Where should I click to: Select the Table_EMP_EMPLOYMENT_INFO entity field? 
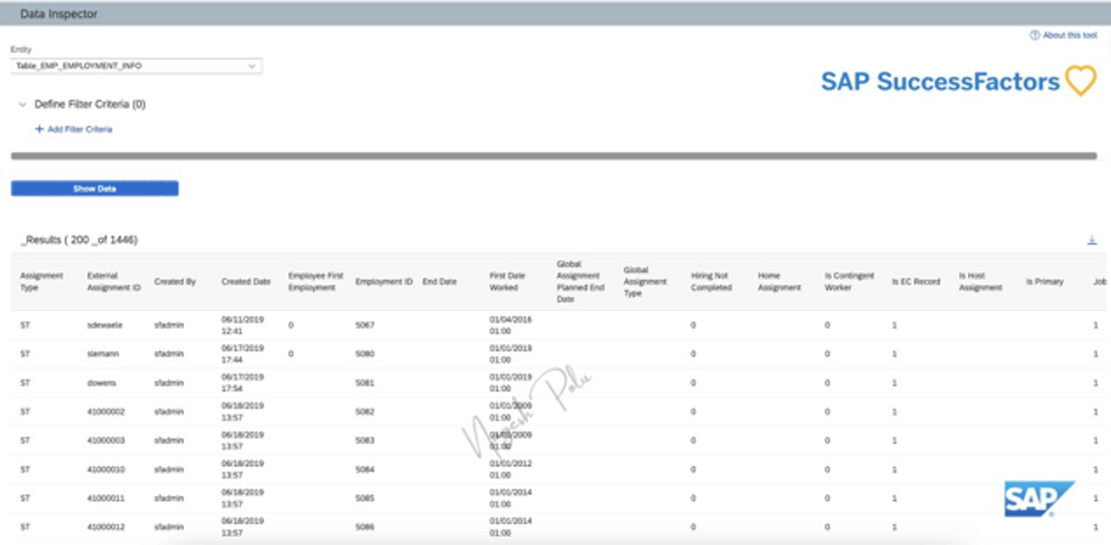[136, 66]
